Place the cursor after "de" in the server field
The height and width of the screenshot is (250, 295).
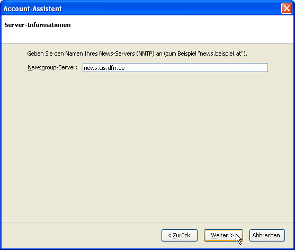[126, 68]
